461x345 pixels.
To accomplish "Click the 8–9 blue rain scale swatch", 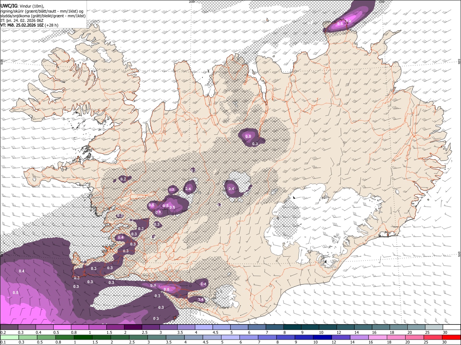I will pyautogui.click(x=286, y=337).
